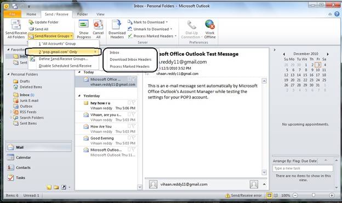Click "Type a new task" field

coord(303,169)
